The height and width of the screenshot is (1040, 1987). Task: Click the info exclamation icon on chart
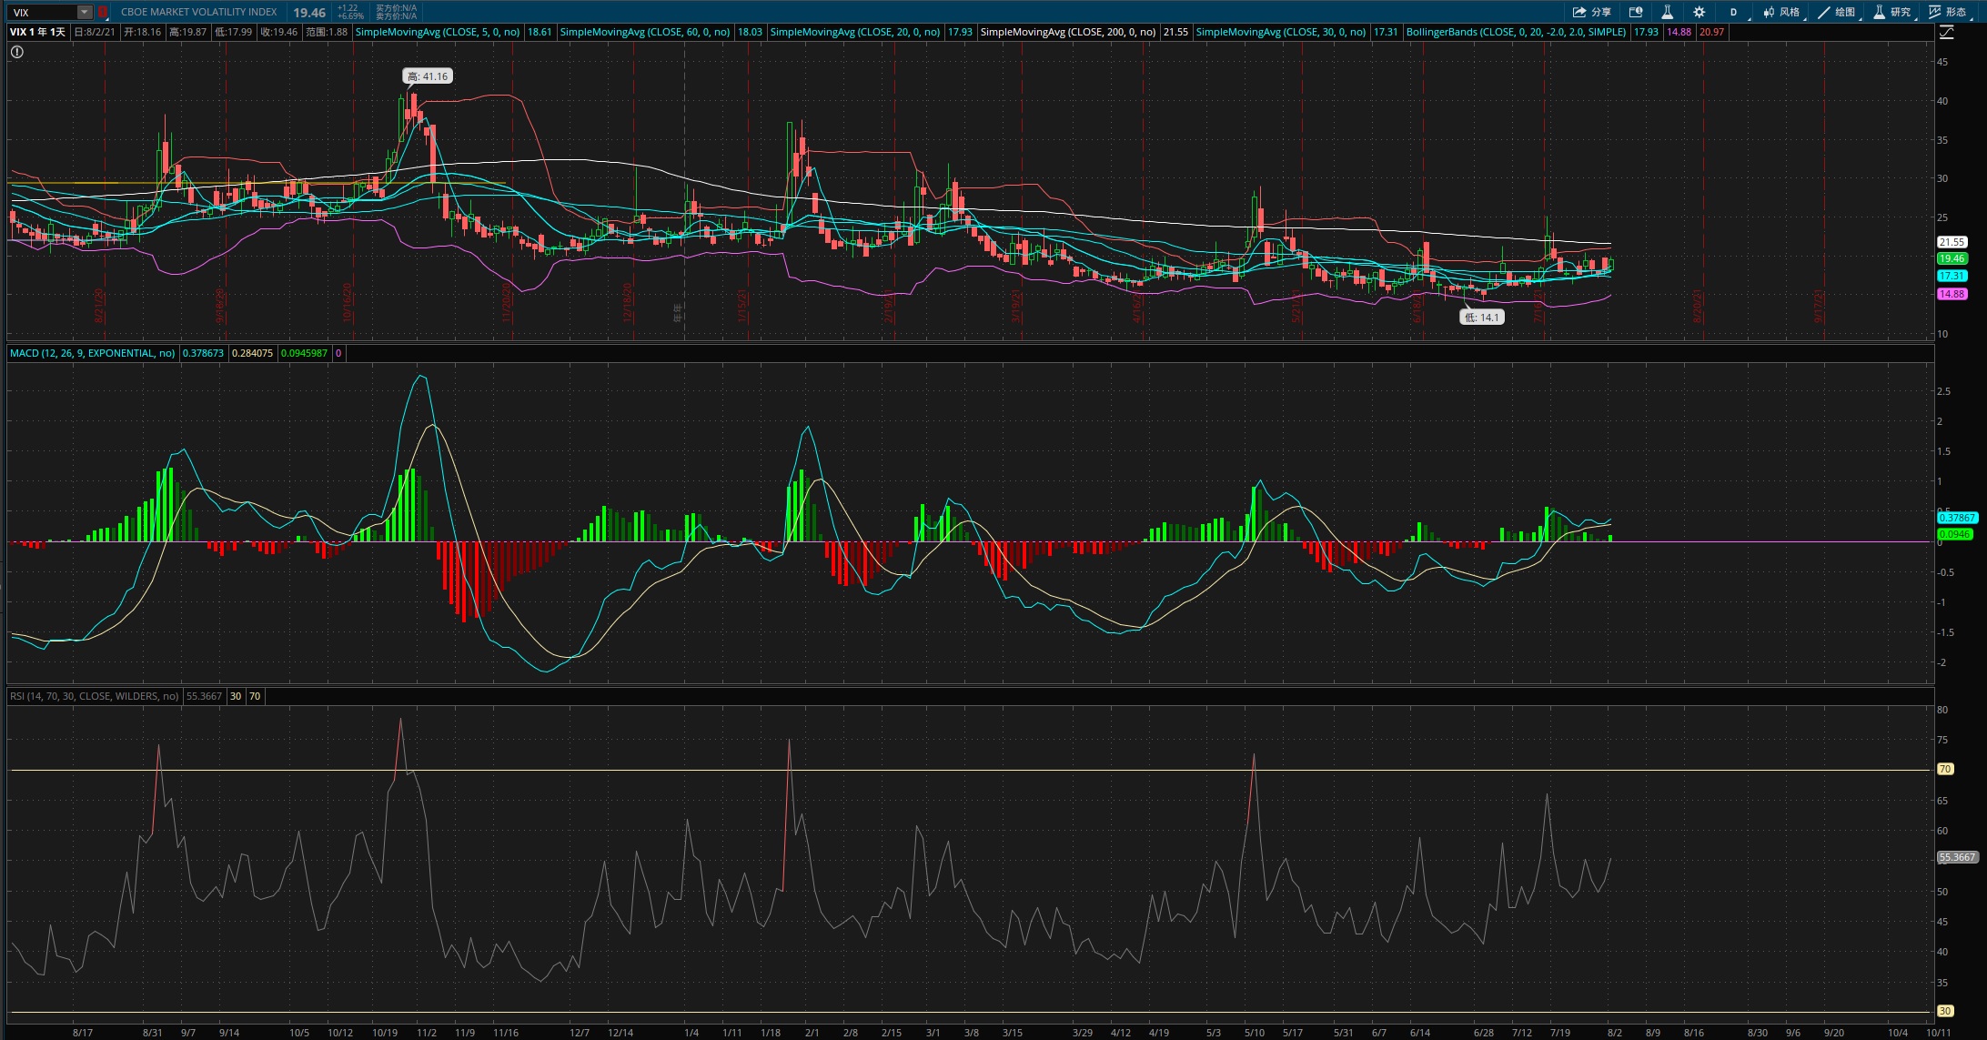coord(16,52)
